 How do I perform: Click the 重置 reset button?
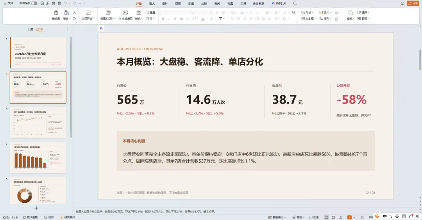tap(151, 13)
